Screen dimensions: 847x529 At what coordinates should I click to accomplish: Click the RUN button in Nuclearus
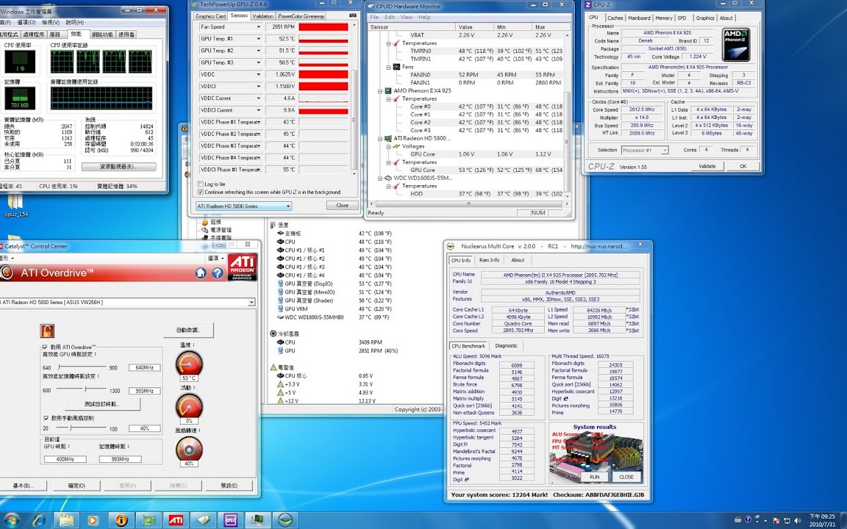tap(594, 477)
